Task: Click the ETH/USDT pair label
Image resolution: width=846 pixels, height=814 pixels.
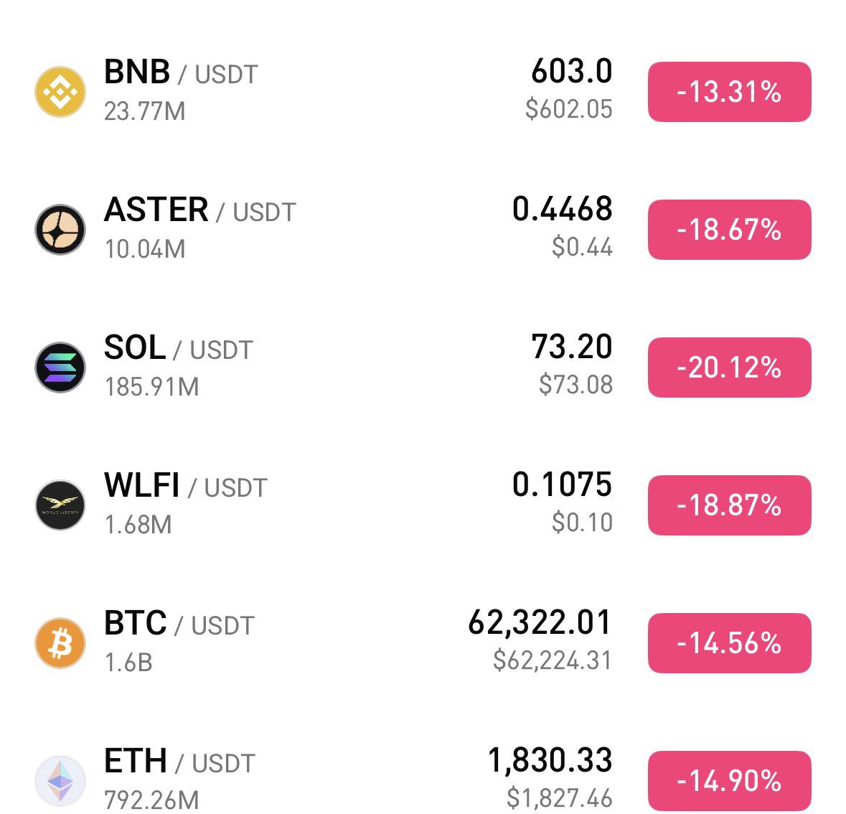Action: click(179, 763)
